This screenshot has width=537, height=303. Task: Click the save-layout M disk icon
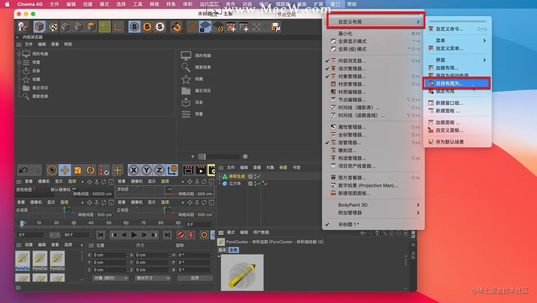tap(276, 27)
